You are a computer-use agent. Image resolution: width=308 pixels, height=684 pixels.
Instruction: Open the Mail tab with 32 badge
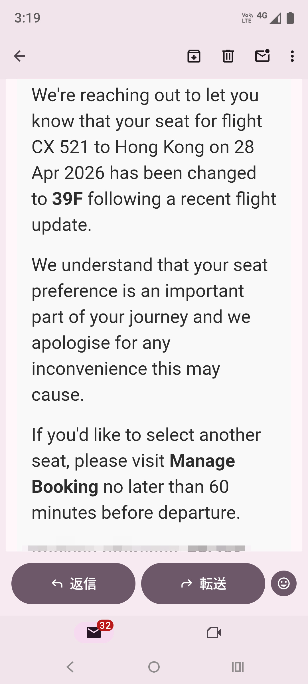coord(94,632)
